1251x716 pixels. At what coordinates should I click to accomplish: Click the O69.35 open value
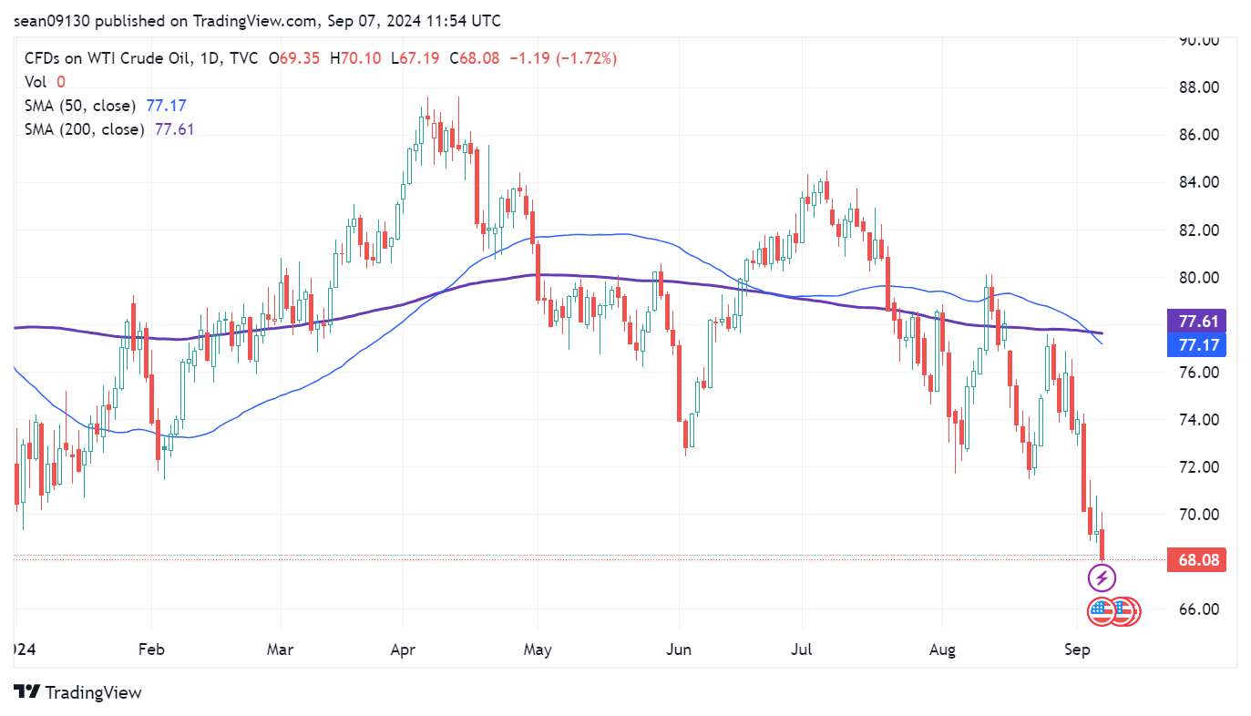tap(293, 58)
